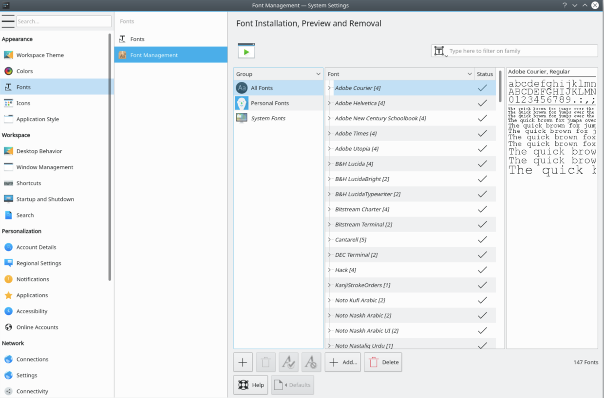Select Adobe Times [4] row
The height and width of the screenshot is (398, 604).
tap(411, 133)
